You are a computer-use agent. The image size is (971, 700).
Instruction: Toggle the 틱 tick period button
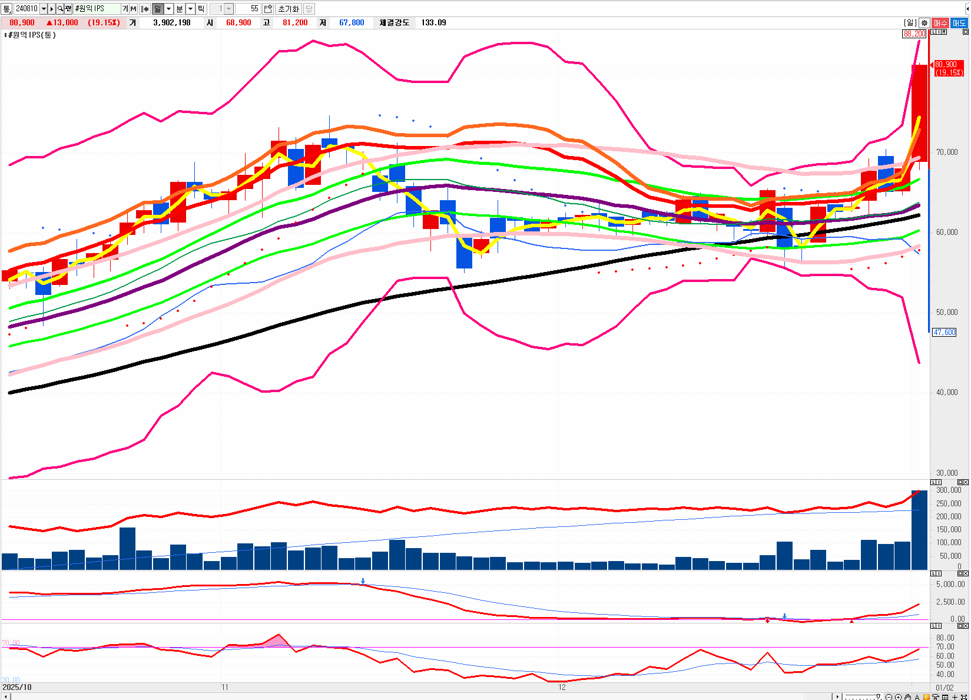pos(201,9)
